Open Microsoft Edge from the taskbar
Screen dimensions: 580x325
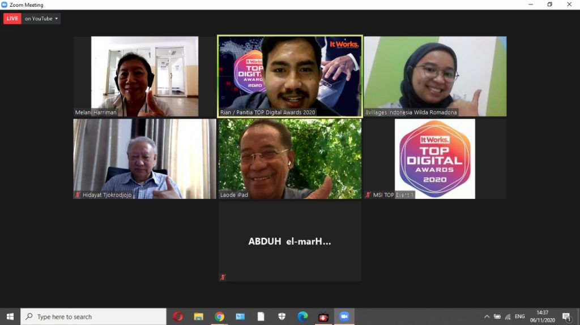tap(302, 317)
